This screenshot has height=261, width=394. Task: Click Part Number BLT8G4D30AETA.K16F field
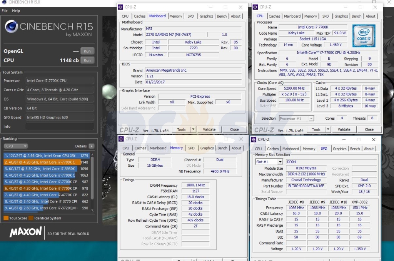[x=306, y=186]
